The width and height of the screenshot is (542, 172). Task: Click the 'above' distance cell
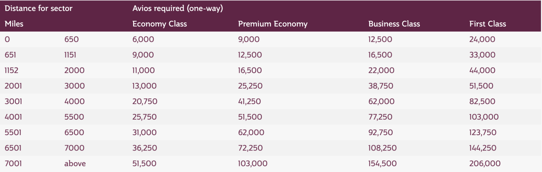(x=75, y=164)
